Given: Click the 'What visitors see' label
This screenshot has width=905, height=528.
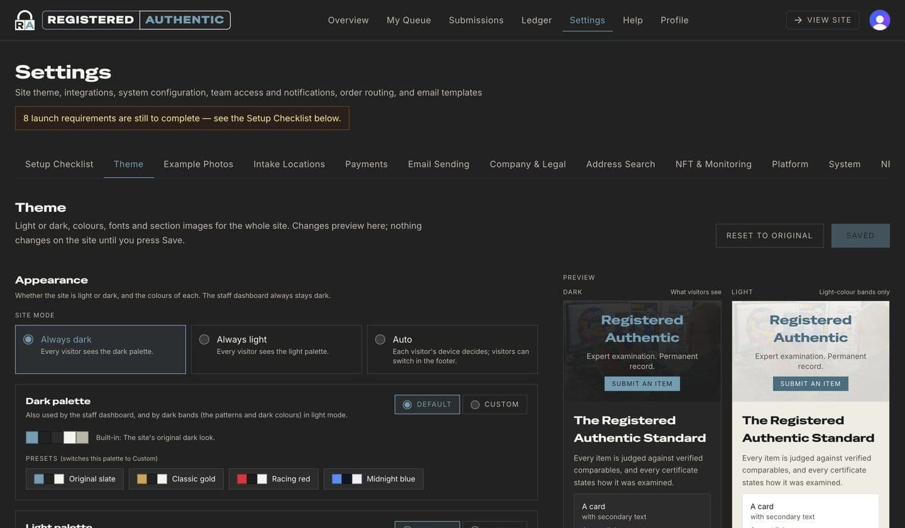Looking at the screenshot, I should pos(696,292).
